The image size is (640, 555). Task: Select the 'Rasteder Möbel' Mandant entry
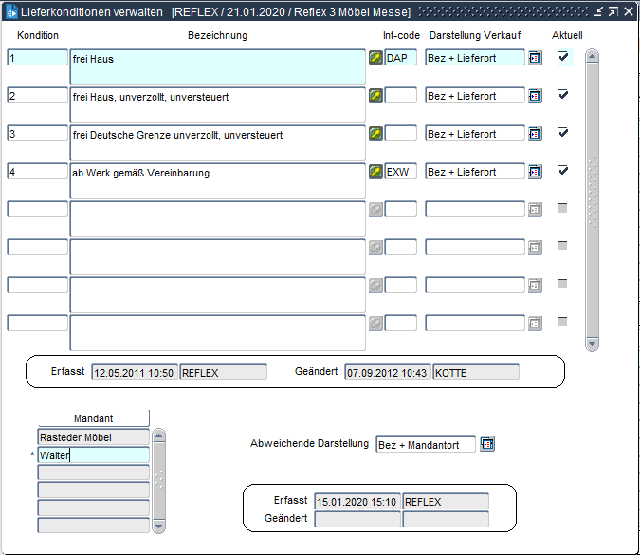pyautogui.click(x=93, y=437)
